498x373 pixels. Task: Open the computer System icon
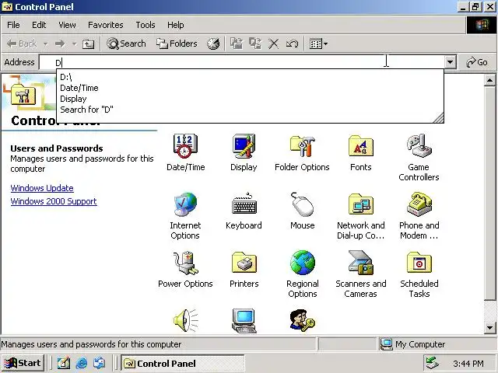point(244,320)
